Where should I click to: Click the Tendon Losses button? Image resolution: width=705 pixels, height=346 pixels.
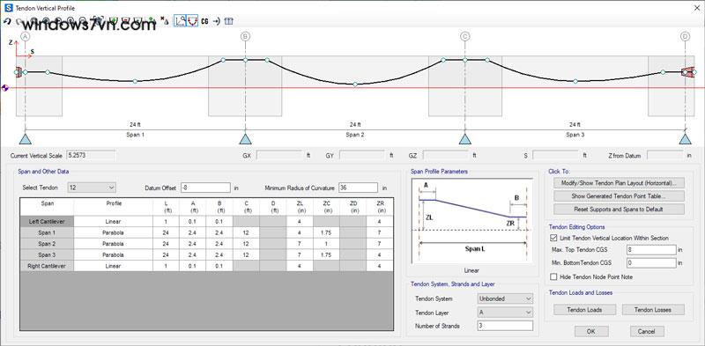coord(653,310)
